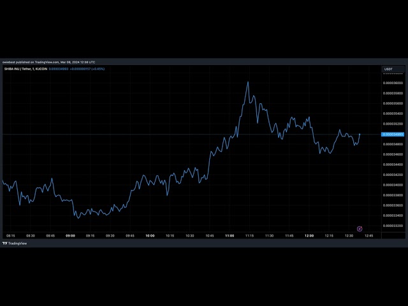Click the highest peak of the price line

(247, 82)
